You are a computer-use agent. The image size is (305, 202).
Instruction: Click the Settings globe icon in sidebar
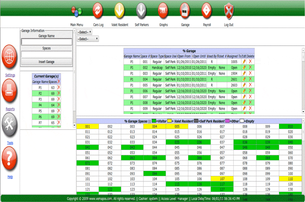10,56
